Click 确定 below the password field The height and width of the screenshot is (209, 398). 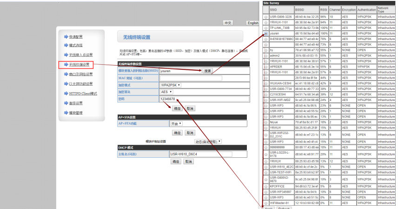coord(177,108)
